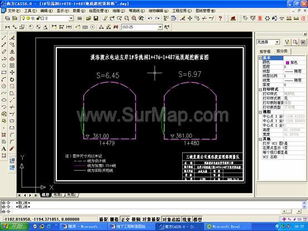Switch to the 按字母 properties tab
This screenshot has width=308, height=231.
coord(265,51)
